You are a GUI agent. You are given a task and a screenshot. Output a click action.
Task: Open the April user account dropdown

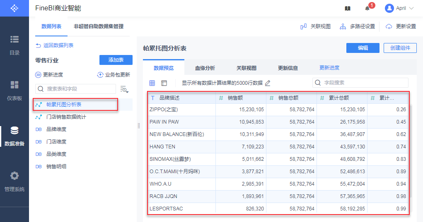point(399,8)
